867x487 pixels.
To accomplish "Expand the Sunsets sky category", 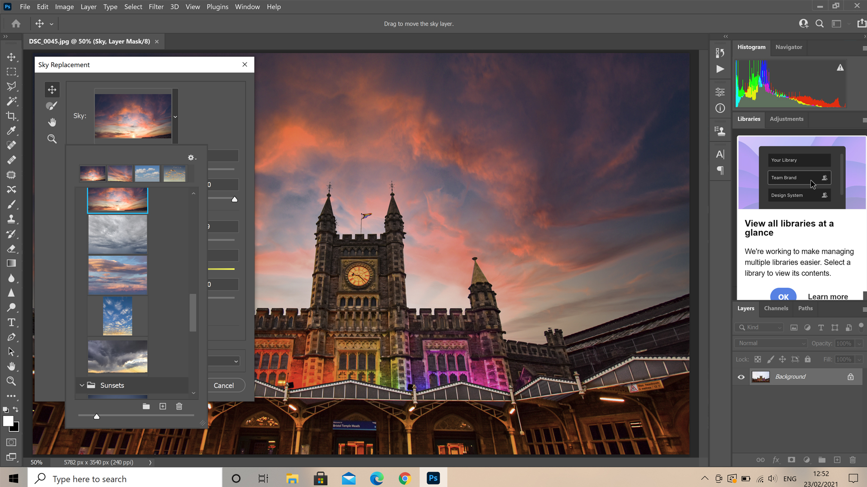I will 82,385.
